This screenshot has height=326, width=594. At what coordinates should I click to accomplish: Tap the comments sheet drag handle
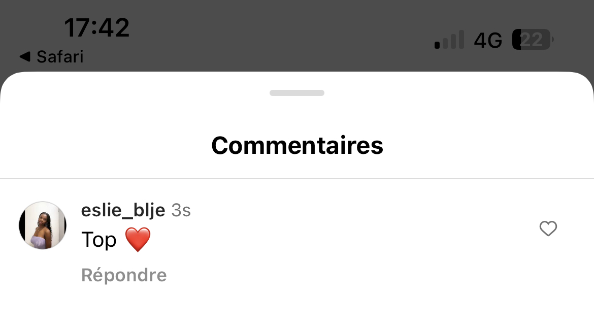point(297,93)
